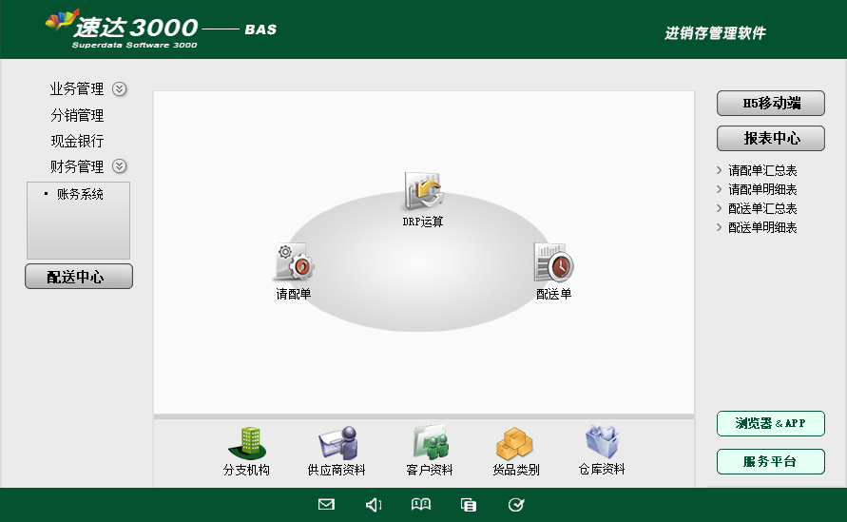Viewport: 847px width, 522px height.
Task: Open 货品类别 boxes icon
Action: click(x=515, y=444)
